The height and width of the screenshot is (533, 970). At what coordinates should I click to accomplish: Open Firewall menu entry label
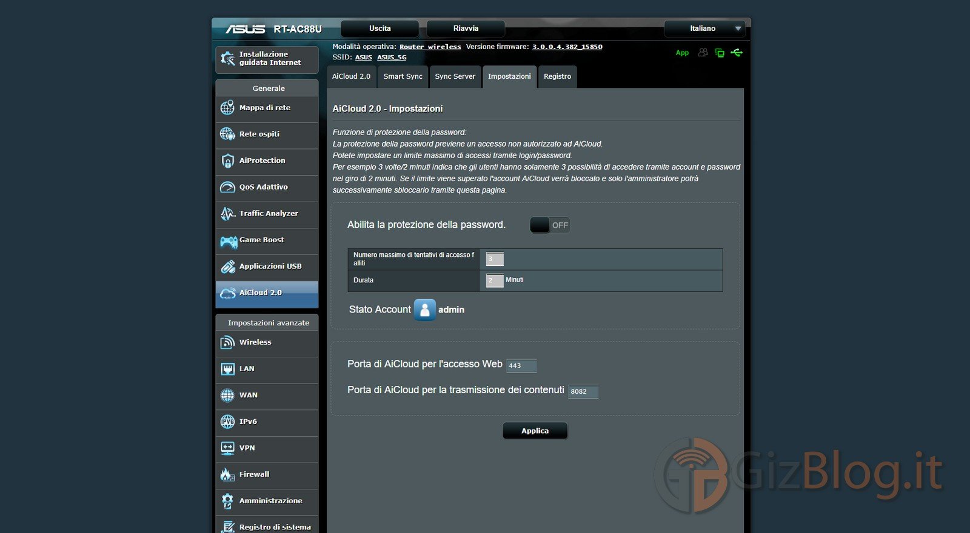254,474
